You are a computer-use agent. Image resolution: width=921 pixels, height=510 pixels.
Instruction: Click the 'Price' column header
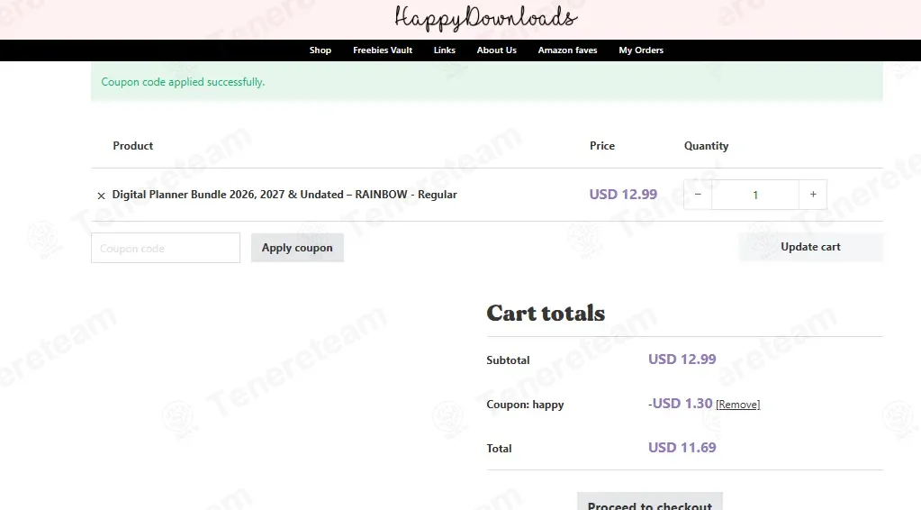602,146
